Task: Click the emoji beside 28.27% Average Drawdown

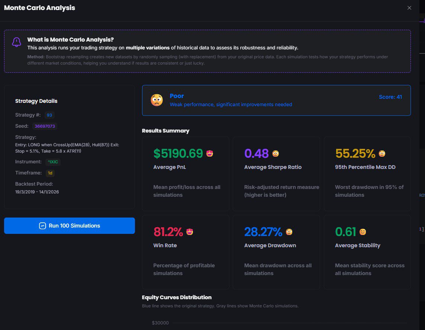Action: (289, 232)
